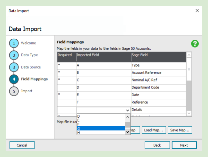The width and height of the screenshot is (208, 157).
Task: Select the Imported Field cell for Date
Action: pyautogui.click(x=103, y=95)
